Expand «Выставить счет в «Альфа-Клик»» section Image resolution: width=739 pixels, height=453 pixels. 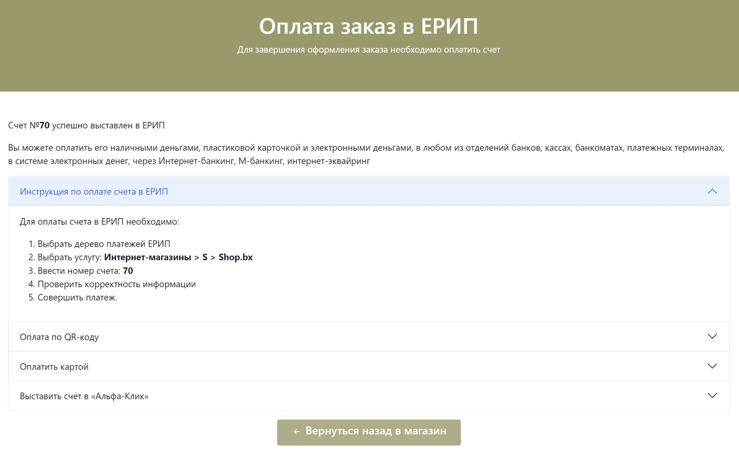(84, 396)
